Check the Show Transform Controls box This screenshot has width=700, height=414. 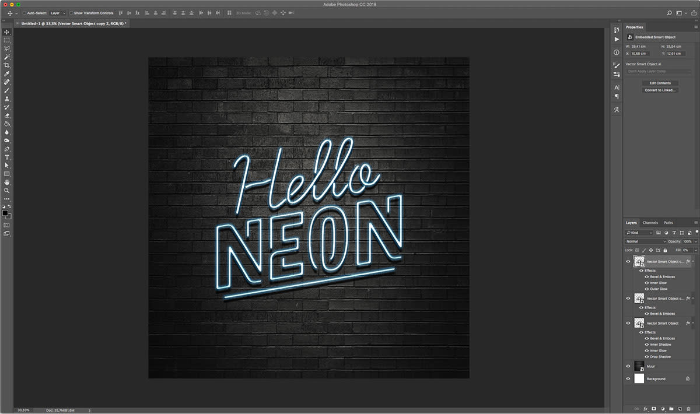pos(71,13)
